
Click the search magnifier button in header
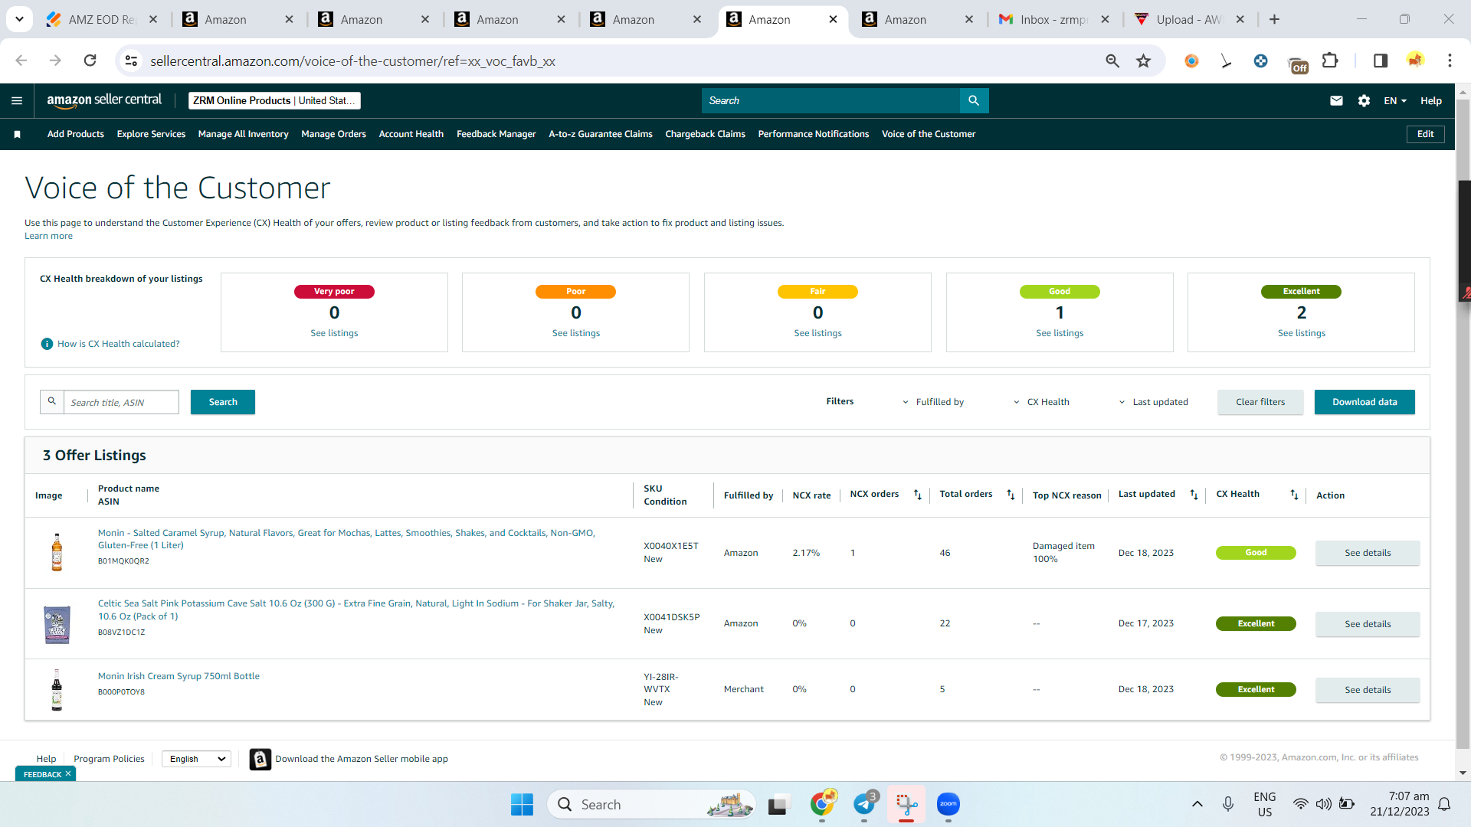click(x=974, y=100)
